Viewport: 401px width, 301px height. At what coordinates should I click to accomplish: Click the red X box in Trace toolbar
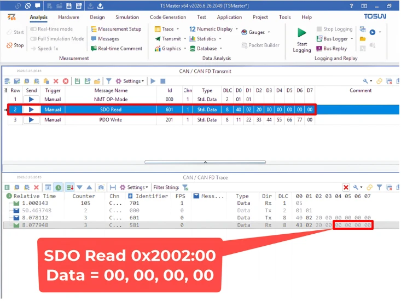346,187
